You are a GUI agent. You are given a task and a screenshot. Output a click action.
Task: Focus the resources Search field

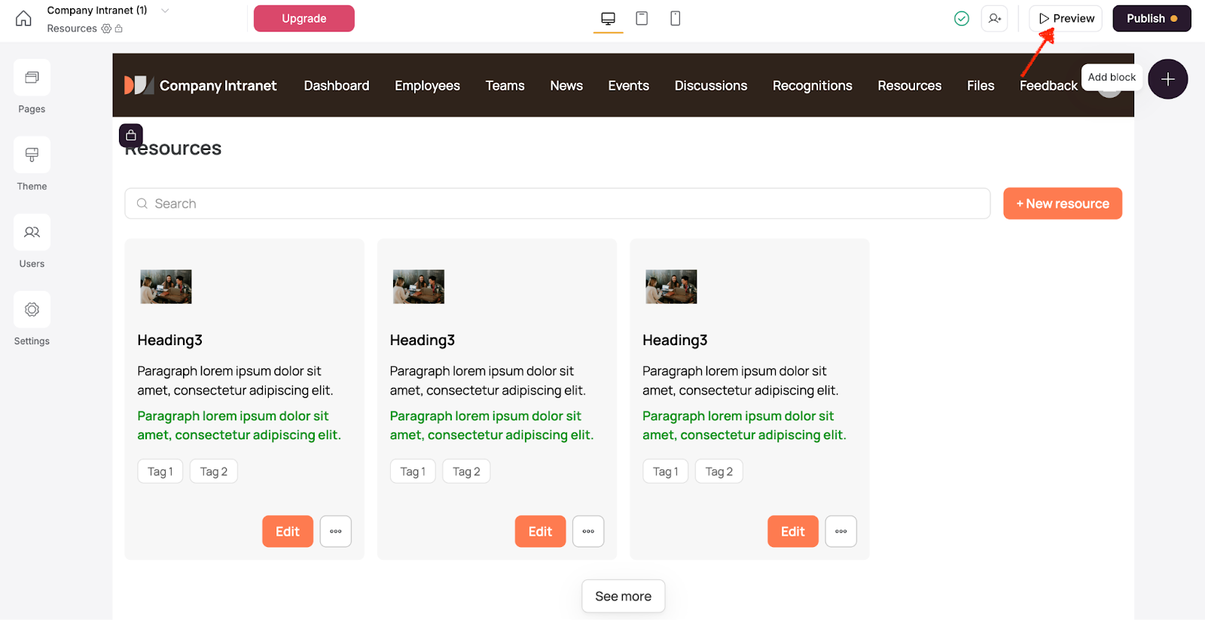557,203
